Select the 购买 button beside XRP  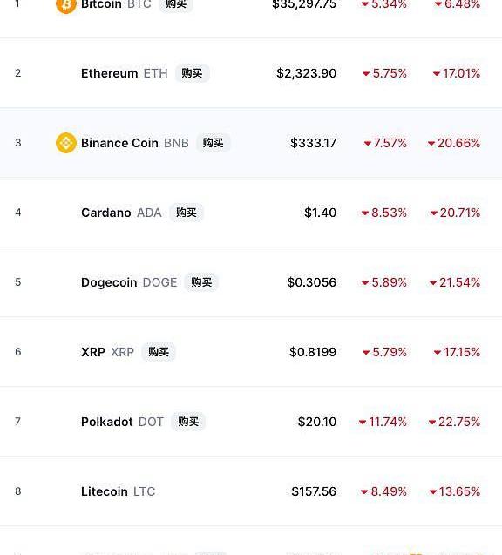[159, 352]
